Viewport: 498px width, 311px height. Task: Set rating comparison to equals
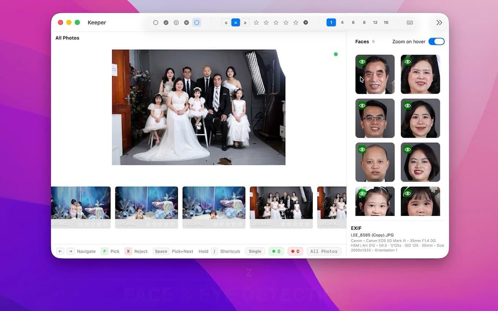pos(235,23)
